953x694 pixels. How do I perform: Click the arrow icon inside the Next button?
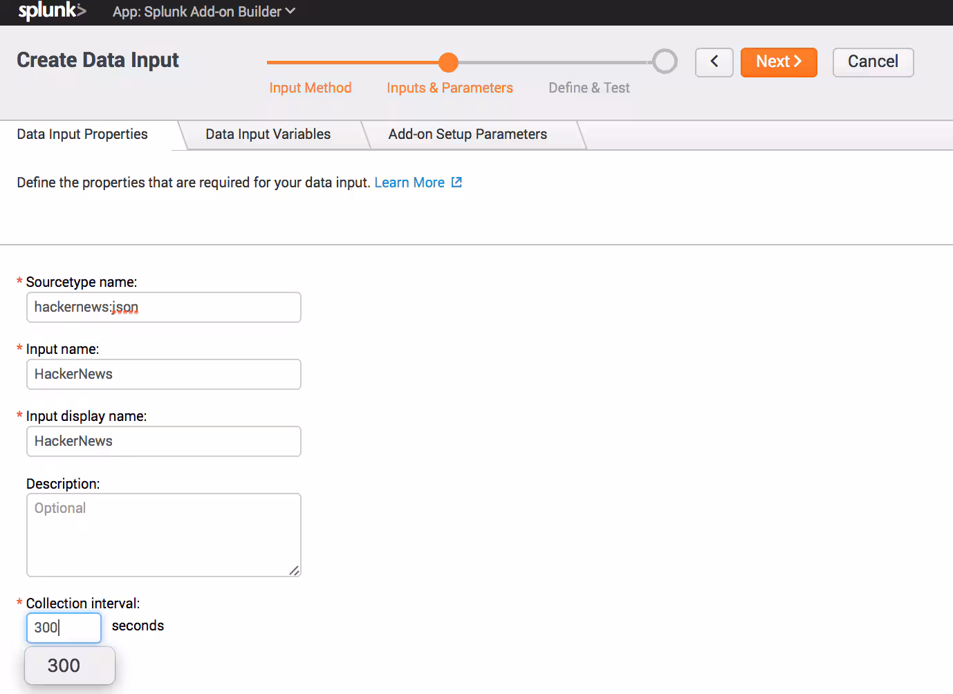[x=797, y=62]
